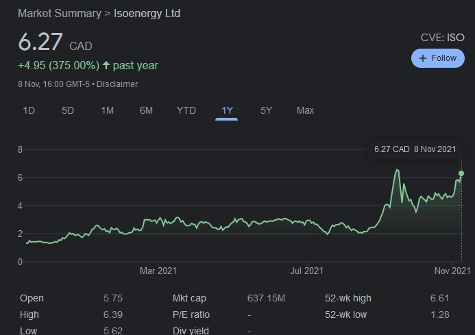475x335 pixels.
Task: Switch to the 5D range tab
Action: 68,110
